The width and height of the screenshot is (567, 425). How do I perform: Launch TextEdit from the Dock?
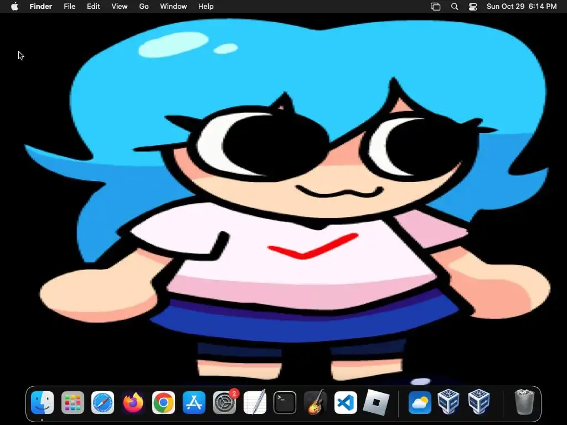click(255, 403)
